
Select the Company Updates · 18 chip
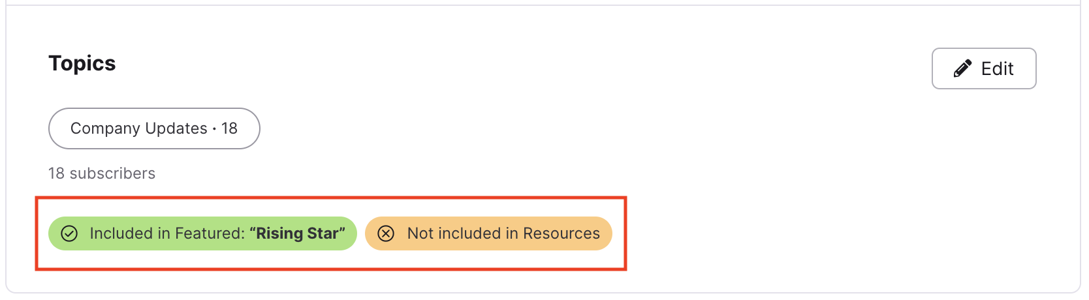[154, 128]
